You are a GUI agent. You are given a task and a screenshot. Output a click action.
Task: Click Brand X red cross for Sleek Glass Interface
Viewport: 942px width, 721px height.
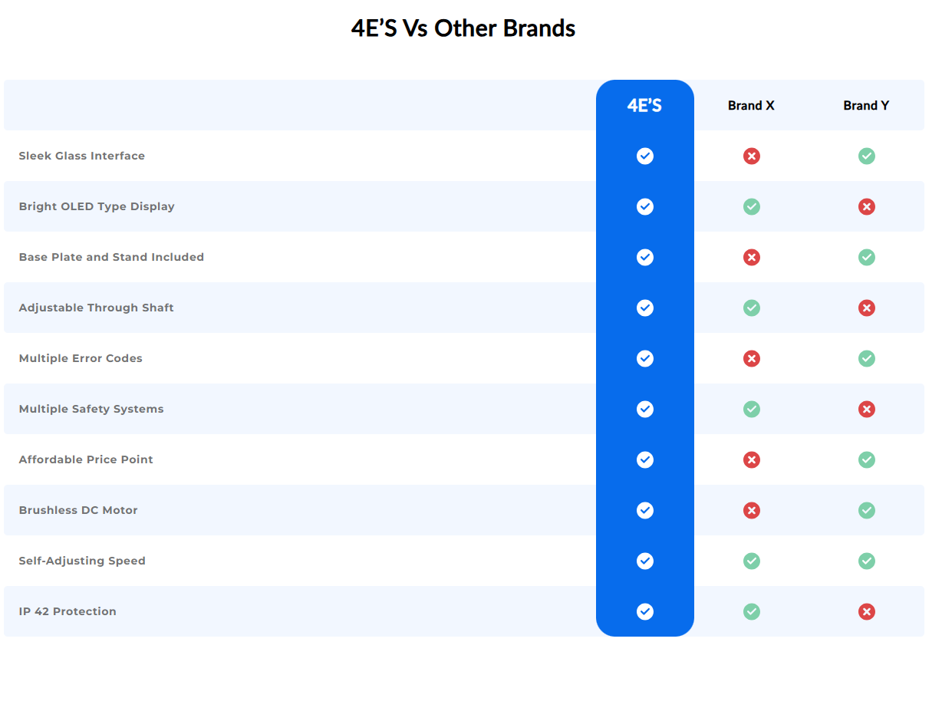(752, 156)
